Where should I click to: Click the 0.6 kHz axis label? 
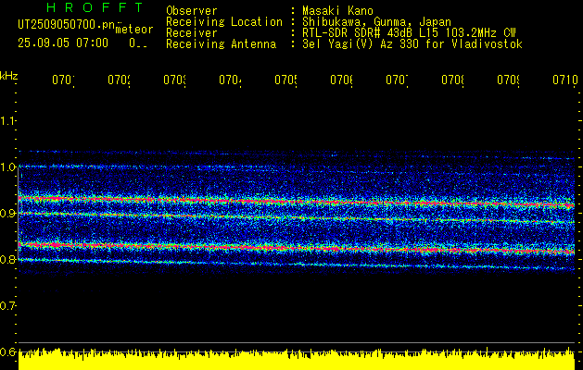click(x=8, y=351)
